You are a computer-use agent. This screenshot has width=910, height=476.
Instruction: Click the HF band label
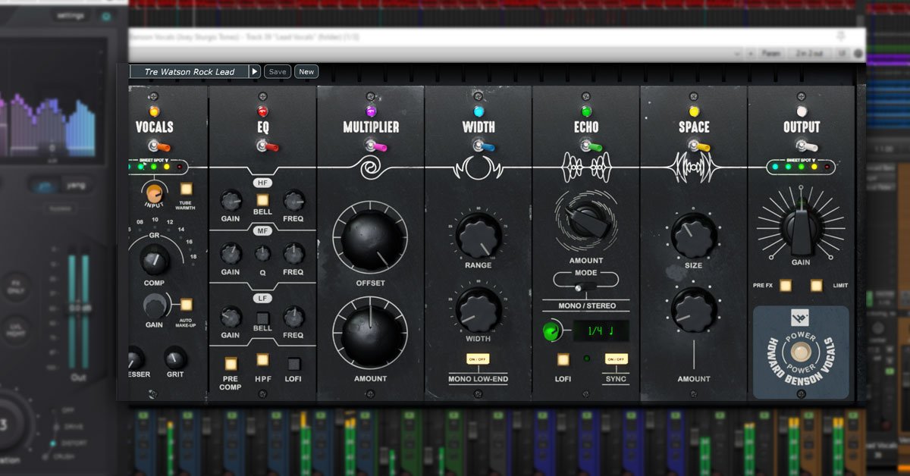[x=262, y=183]
